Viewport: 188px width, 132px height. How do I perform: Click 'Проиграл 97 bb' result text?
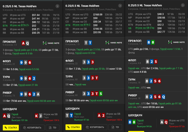pyautogui.click(x=177, y=126)
